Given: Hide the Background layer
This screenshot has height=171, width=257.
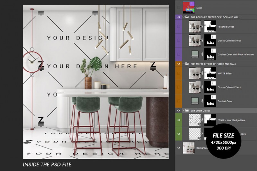Looking at the screenshot, I should point(179,148).
